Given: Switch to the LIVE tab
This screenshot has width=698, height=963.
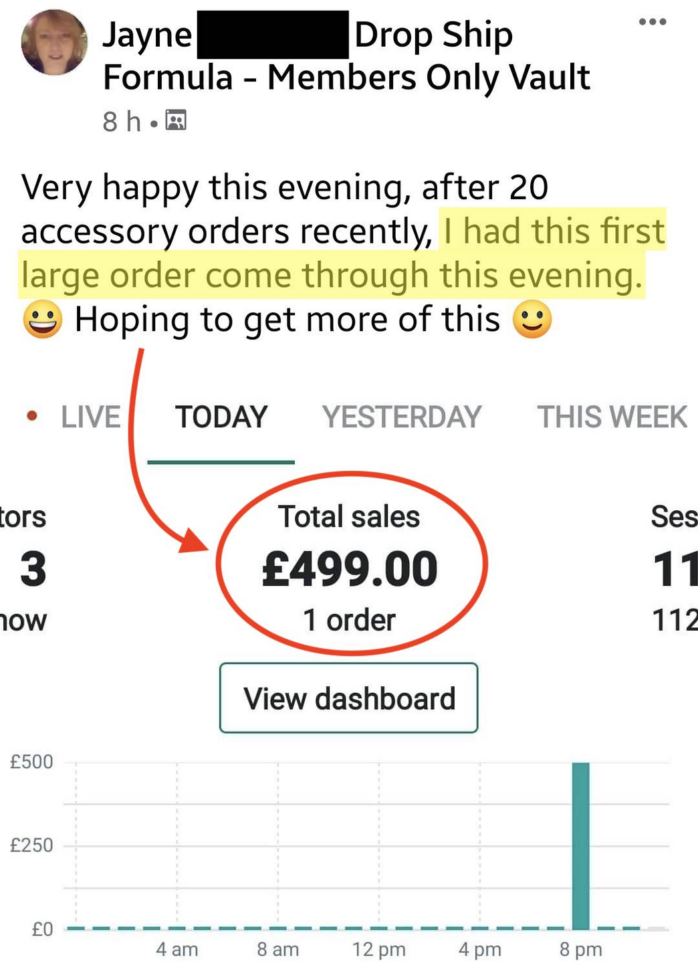Looking at the screenshot, I should 90,417.
